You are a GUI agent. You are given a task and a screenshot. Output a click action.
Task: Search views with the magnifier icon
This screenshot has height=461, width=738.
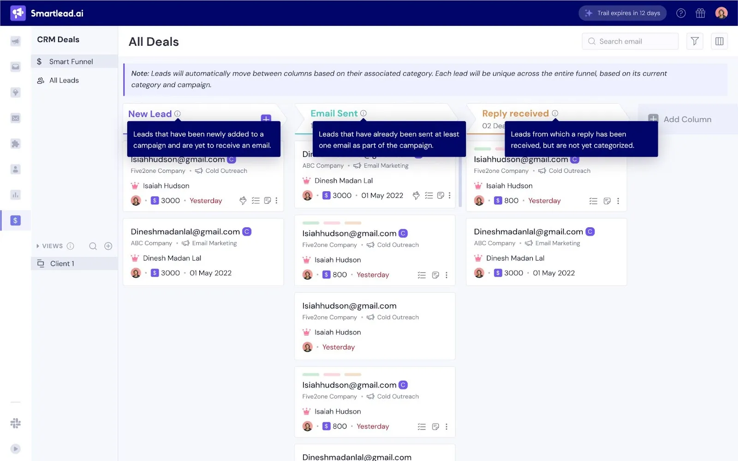coord(93,246)
